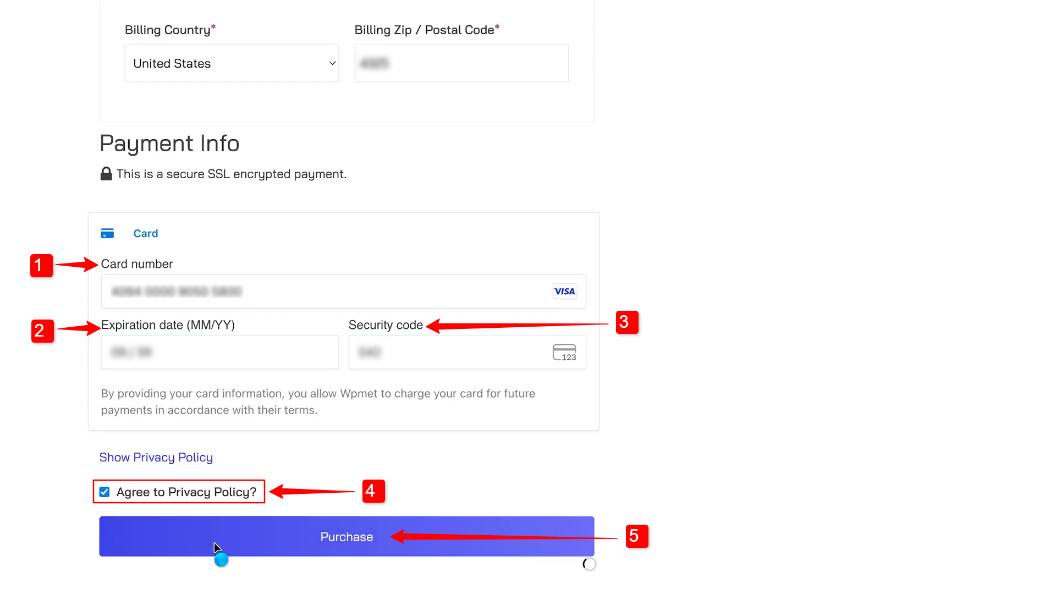Click the blue credit card icon
The height and width of the screenshot is (594, 1056).
click(x=107, y=233)
